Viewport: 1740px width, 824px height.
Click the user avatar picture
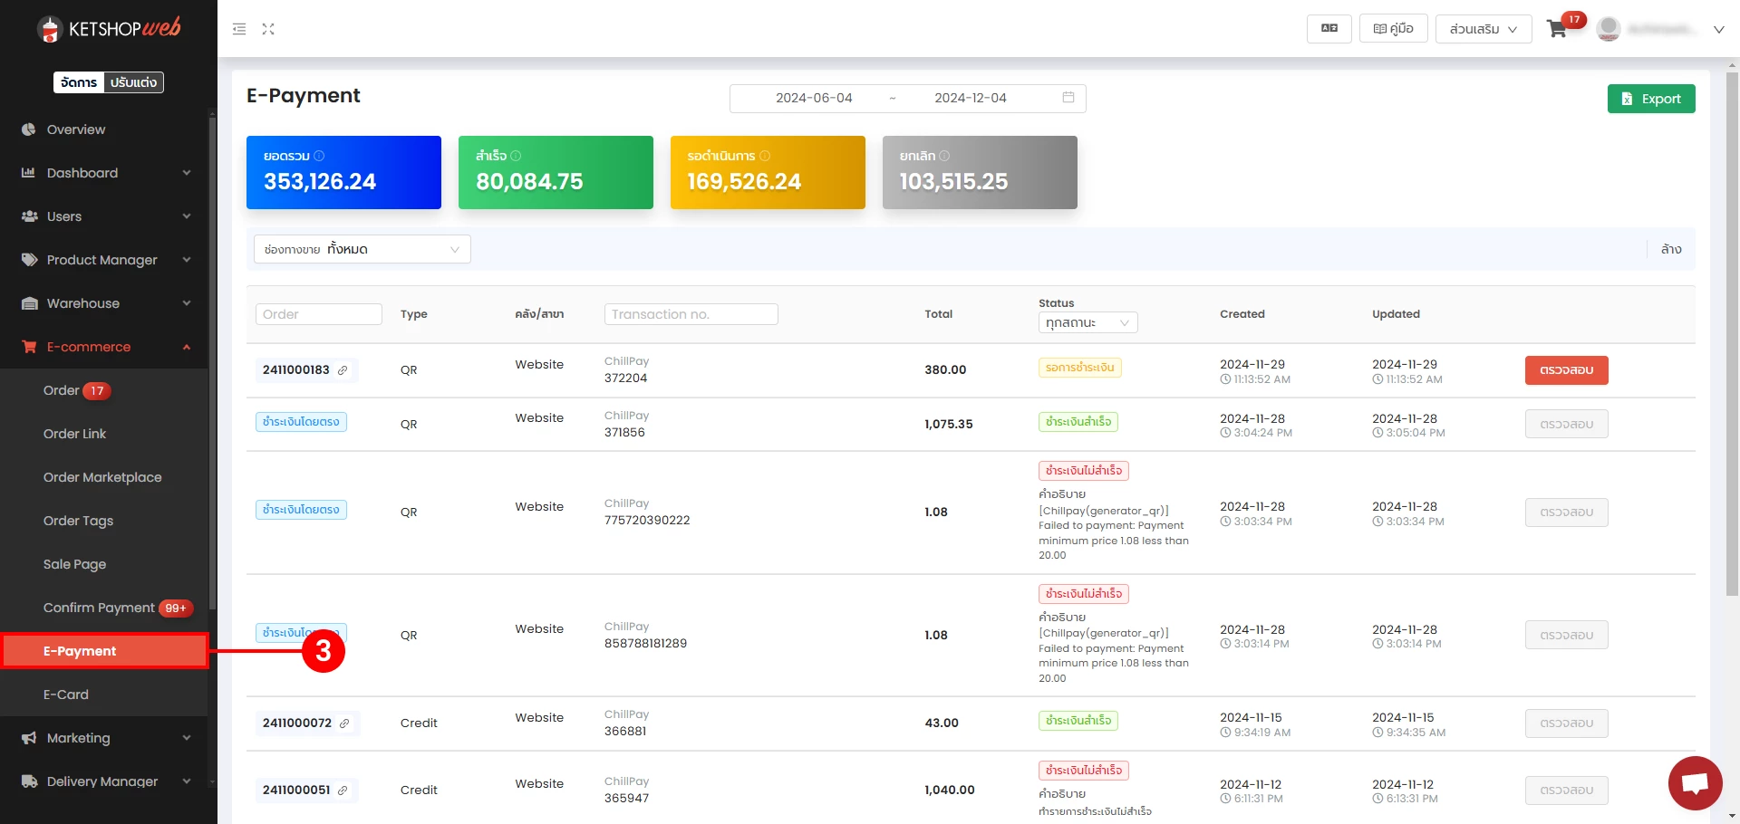point(1609,29)
